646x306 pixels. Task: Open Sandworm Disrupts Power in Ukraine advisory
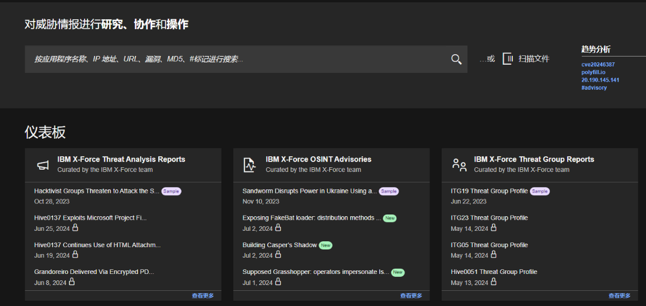point(310,191)
